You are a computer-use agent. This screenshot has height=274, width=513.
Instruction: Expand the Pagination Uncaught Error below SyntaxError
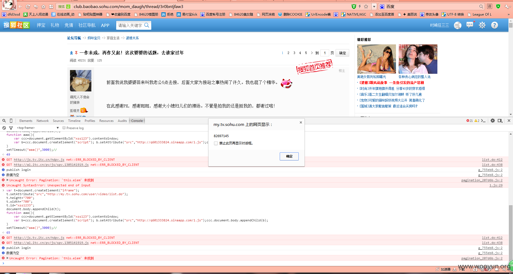tap(7, 180)
